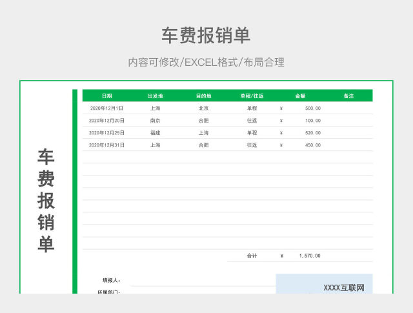Click the 日期 column header
The image size is (413, 313).
(x=106, y=96)
